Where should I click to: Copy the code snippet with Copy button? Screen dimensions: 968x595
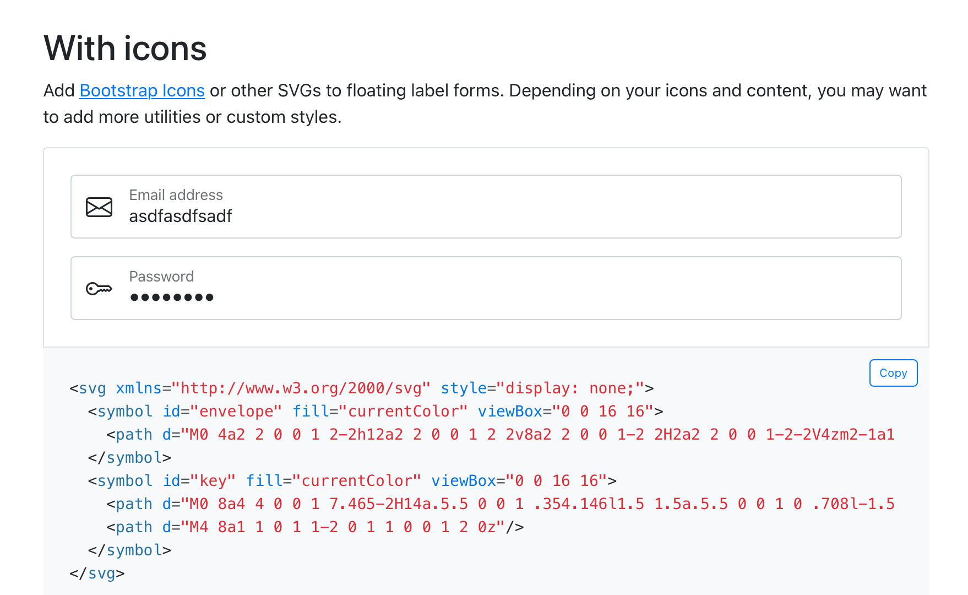[893, 373]
